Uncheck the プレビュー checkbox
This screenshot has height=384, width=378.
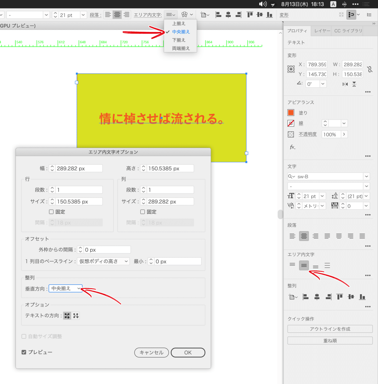click(24, 352)
